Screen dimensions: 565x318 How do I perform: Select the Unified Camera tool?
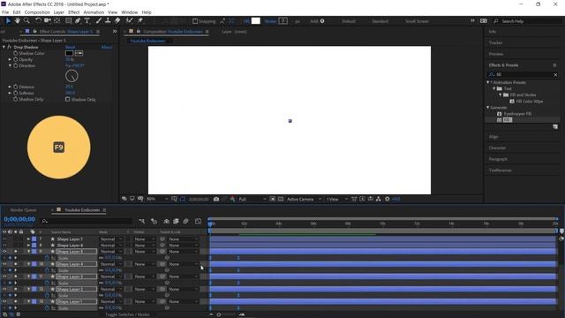pyautogui.click(x=47, y=21)
